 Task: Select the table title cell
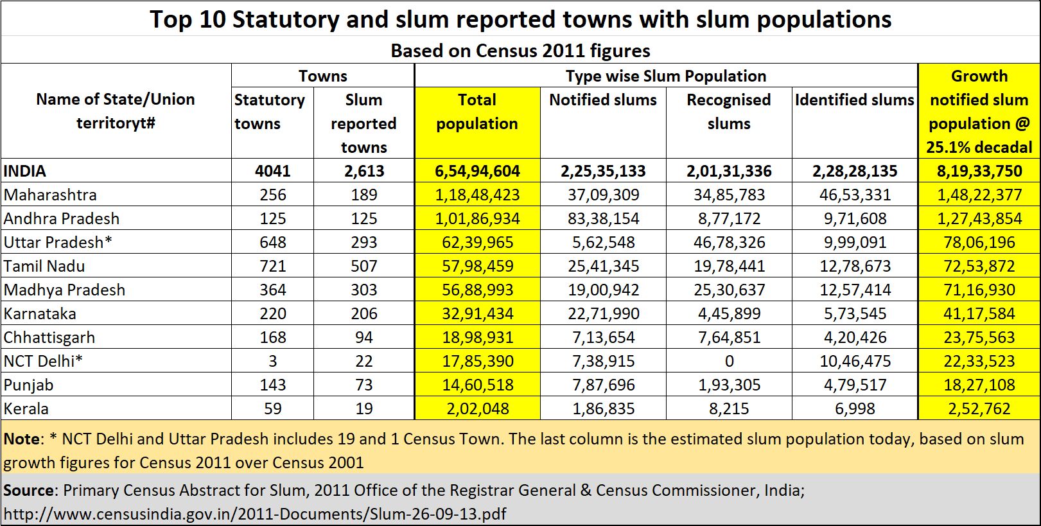click(520, 19)
